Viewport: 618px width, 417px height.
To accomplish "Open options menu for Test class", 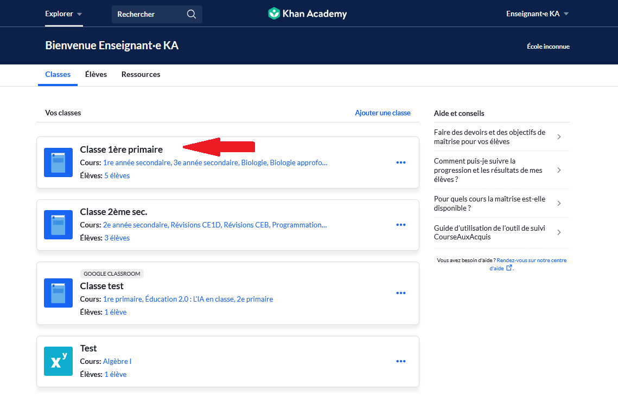I will pos(401,361).
